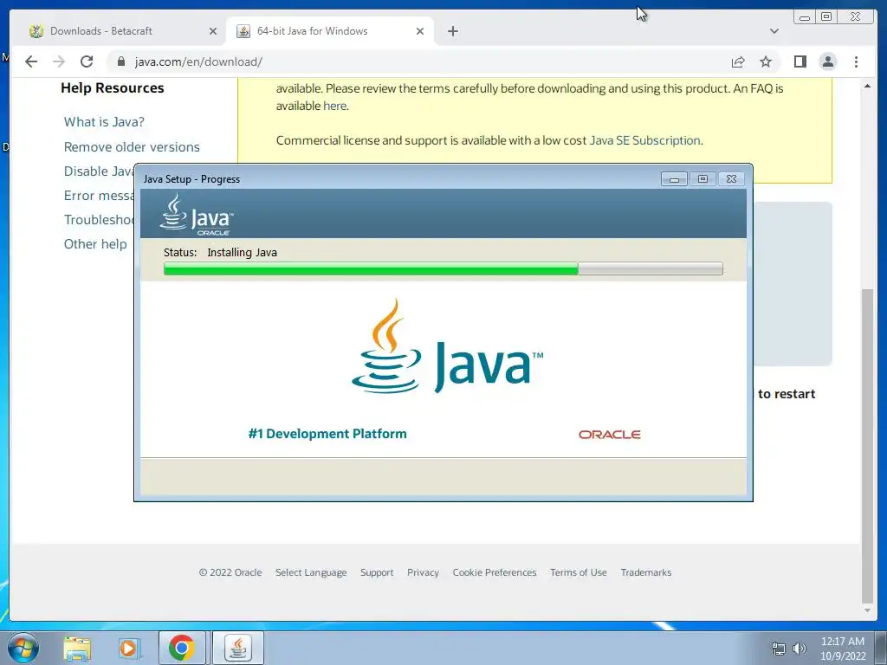
Task: Maximize the Java Setup dialog
Action: [x=702, y=178]
